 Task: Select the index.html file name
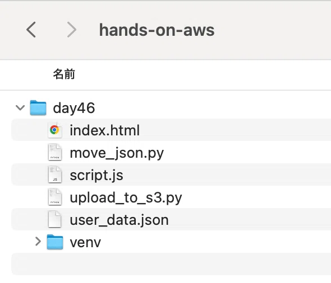(105, 130)
